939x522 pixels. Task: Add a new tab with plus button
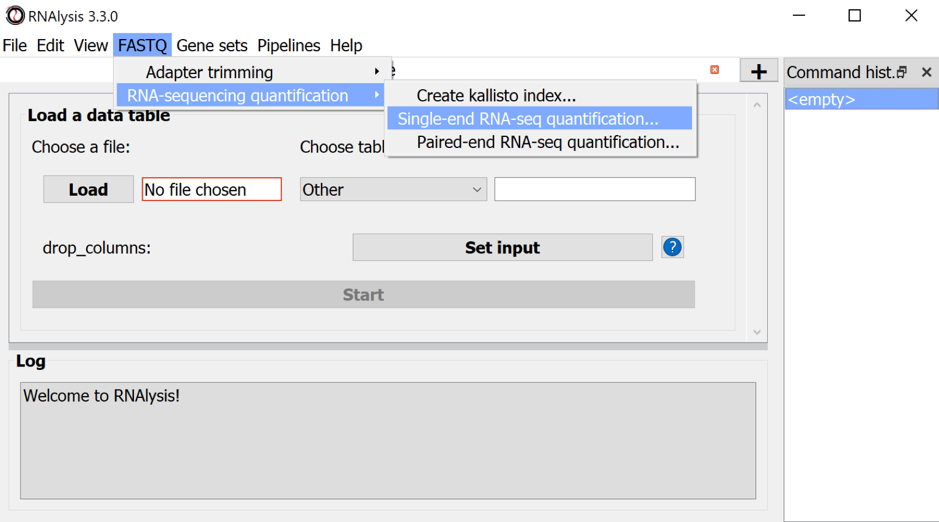pos(758,72)
